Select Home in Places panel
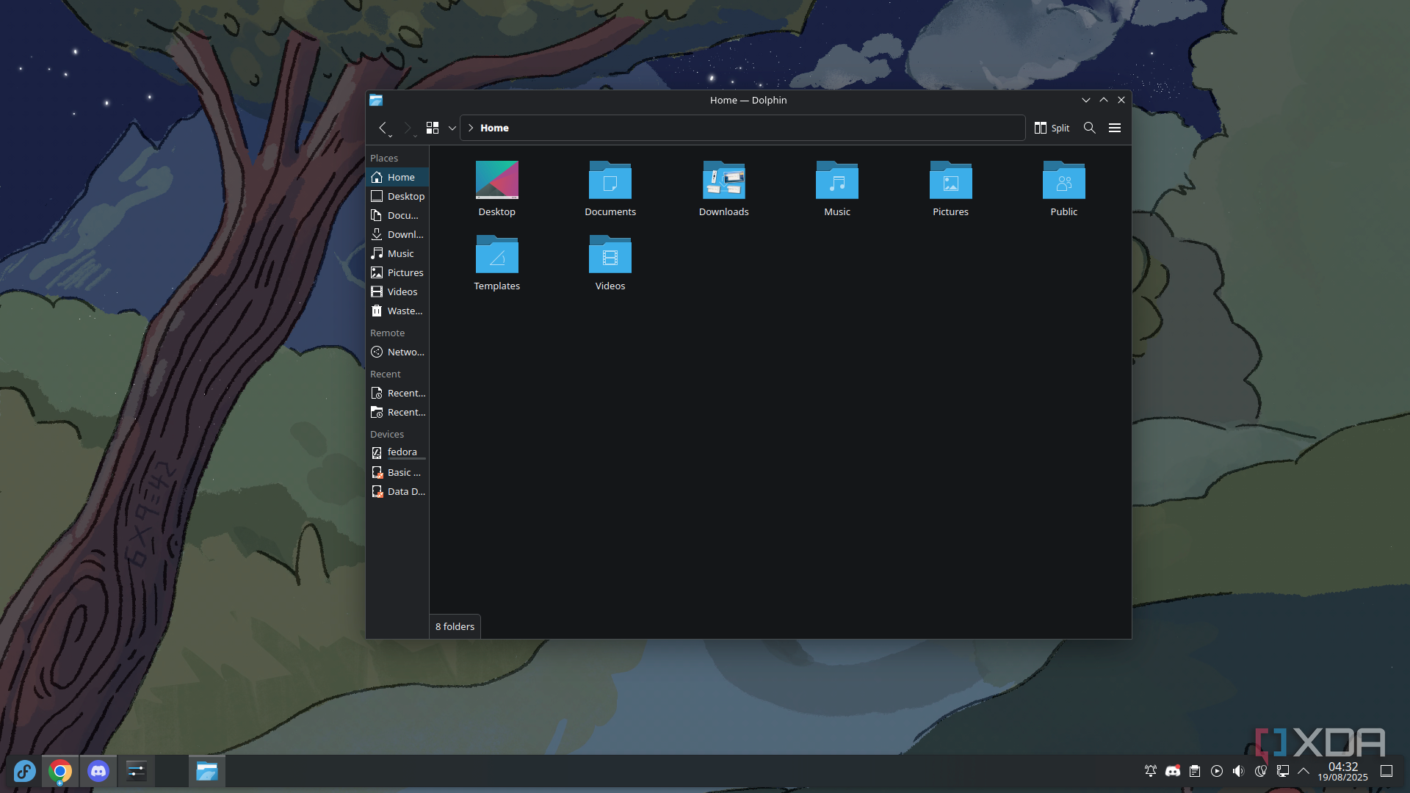 pos(397,177)
